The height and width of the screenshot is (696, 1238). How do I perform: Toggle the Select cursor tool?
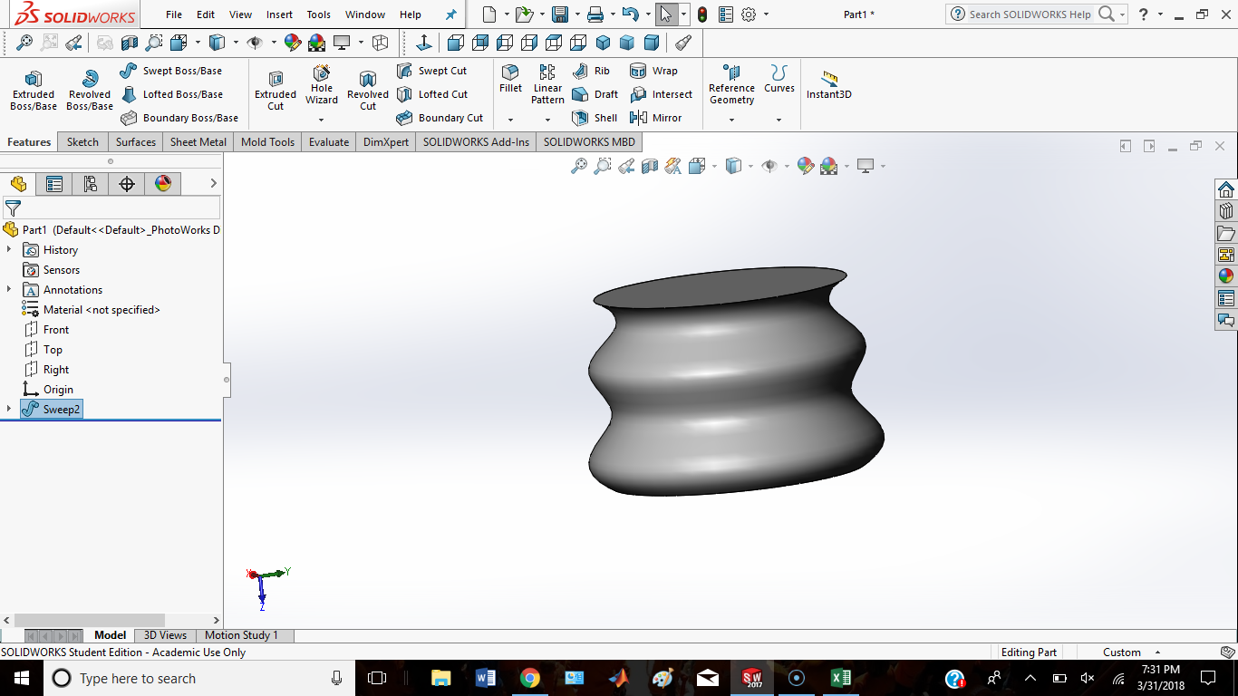(x=666, y=14)
